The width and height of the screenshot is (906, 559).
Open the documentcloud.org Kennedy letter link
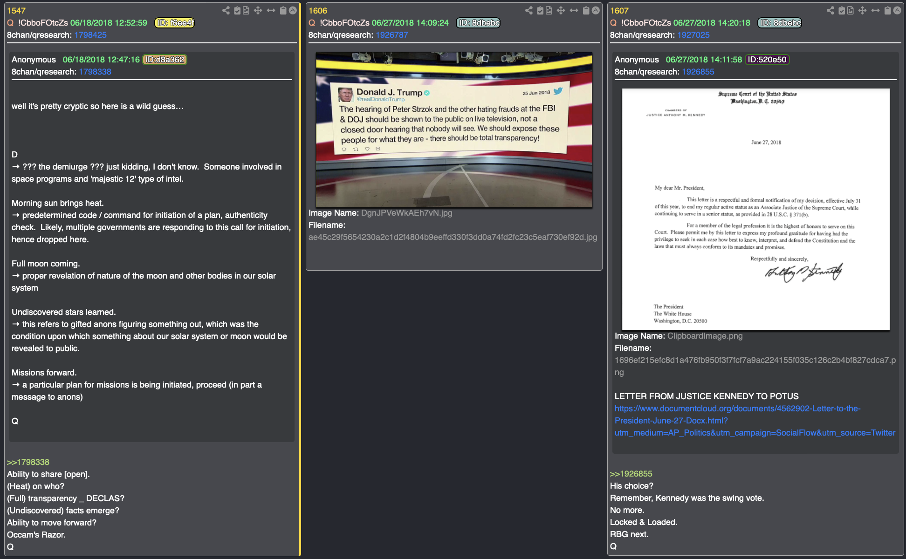[755, 421]
